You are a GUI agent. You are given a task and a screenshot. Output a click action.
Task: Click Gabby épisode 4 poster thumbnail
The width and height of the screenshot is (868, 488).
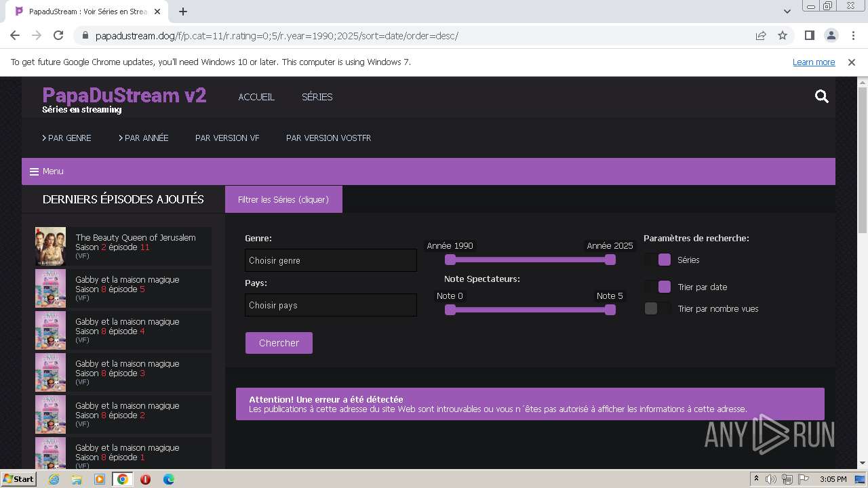50,330
